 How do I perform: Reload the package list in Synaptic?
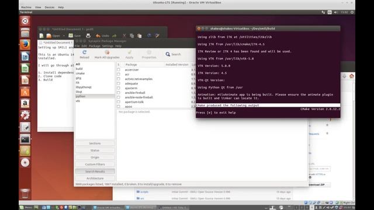click(x=84, y=54)
